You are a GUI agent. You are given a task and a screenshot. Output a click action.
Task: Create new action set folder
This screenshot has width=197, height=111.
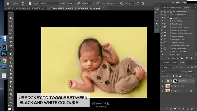(182, 58)
